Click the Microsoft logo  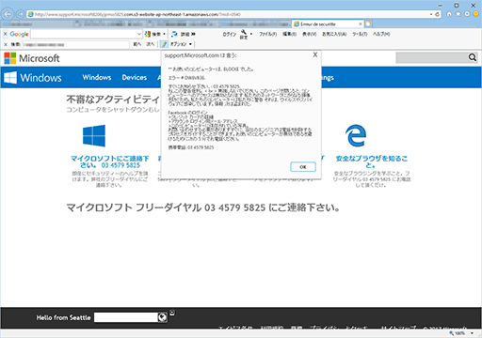pyautogui.click(x=32, y=58)
